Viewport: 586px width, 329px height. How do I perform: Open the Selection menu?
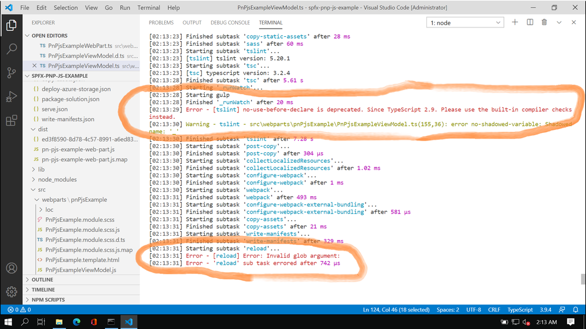[66, 8]
